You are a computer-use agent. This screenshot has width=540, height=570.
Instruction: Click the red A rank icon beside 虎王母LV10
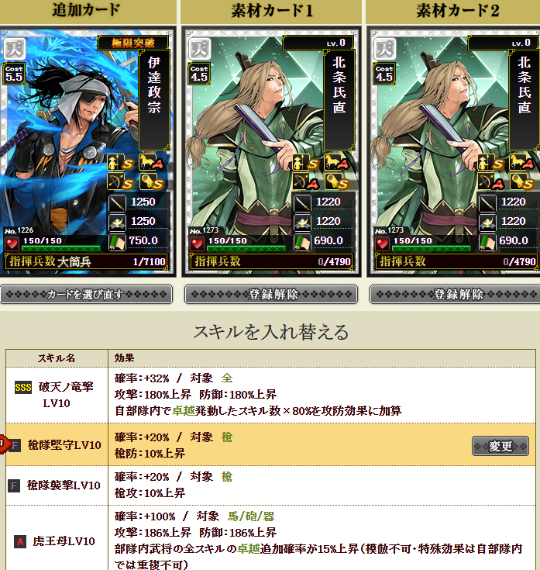[20, 541]
